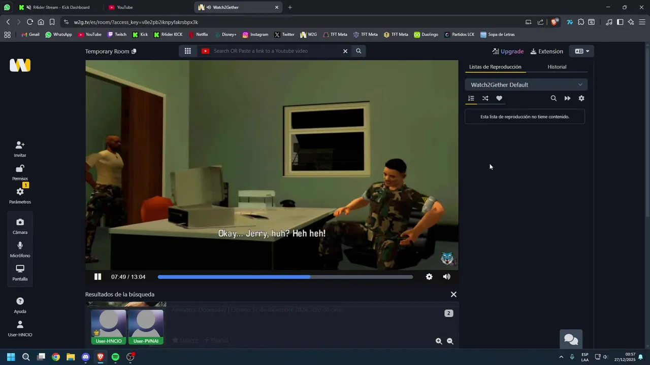Open playlist settings gear
Screen dimensions: 650x365
tap(581, 98)
